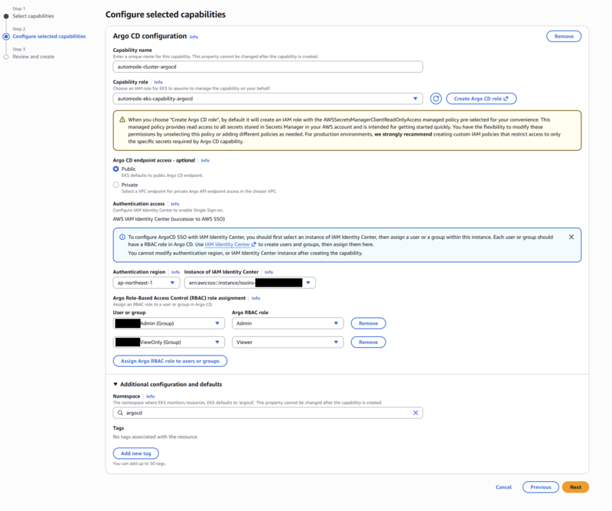Remove the ViewOnly group role assignment

pos(369,342)
